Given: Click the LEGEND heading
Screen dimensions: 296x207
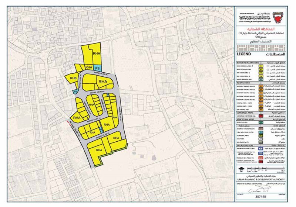Looking at the screenshot, I should point(244,54).
